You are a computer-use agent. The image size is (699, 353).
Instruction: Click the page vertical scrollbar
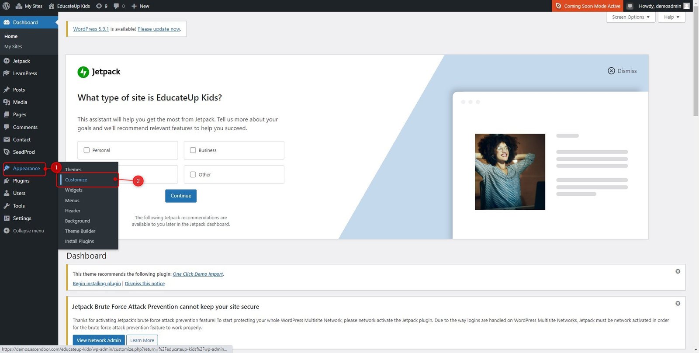(696, 61)
